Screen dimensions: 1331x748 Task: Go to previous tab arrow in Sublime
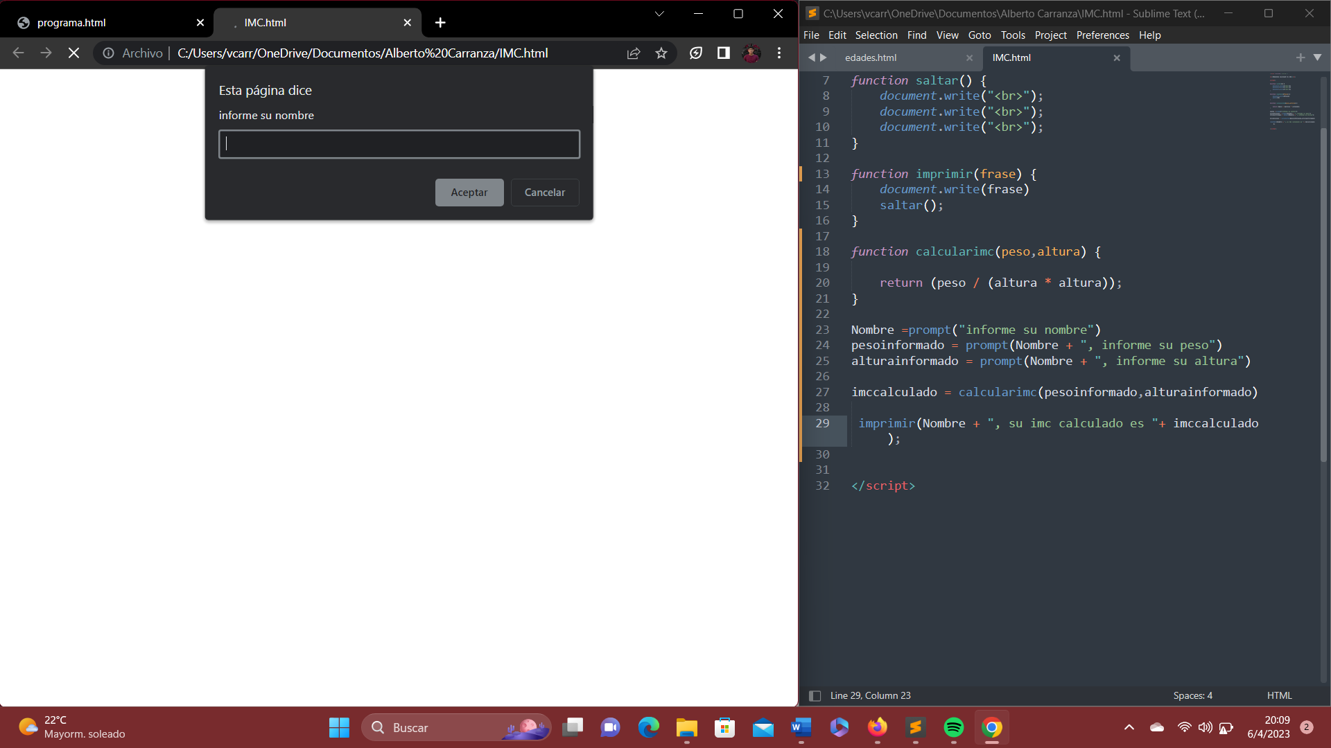point(811,57)
